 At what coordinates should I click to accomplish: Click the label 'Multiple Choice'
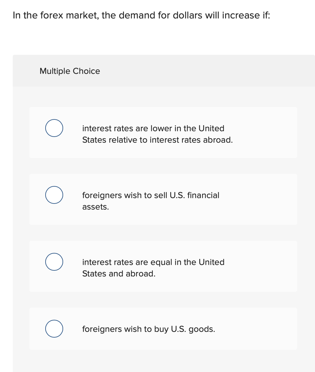[70, 71]
